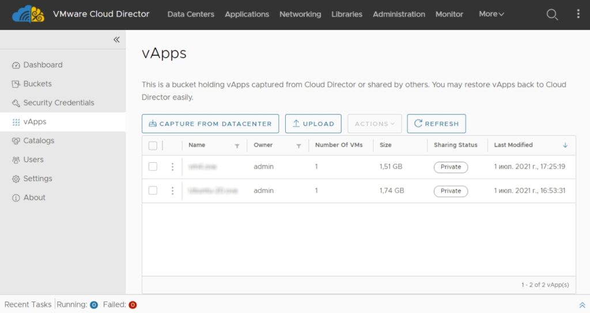
Task: Click Capture From Datacenter button
Action: coord(210,124)
